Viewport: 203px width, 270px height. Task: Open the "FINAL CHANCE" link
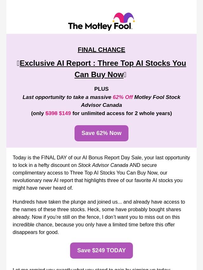point(101,50)
